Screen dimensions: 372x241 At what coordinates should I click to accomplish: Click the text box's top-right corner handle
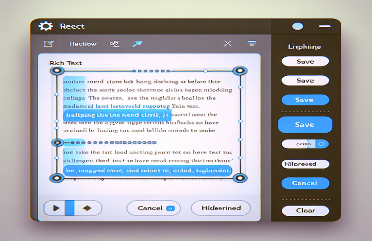(x=238, y=71)
